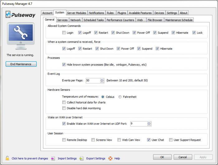
Task: Click the Events per Page input field
Action: (93, 80)
